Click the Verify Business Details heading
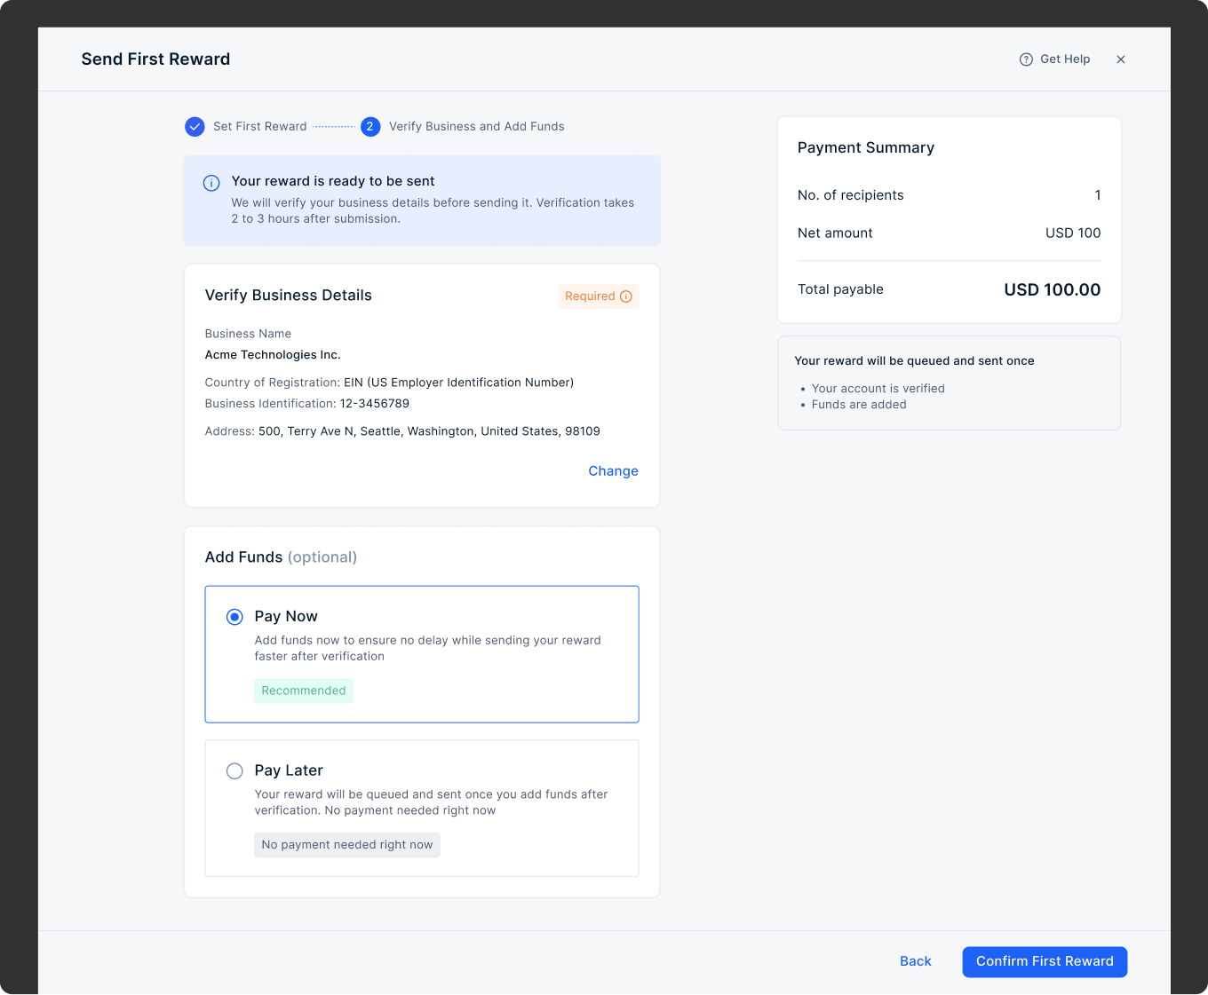Image resolution: width=1208 pixels, height=995 pixels. tap(289, 296)
